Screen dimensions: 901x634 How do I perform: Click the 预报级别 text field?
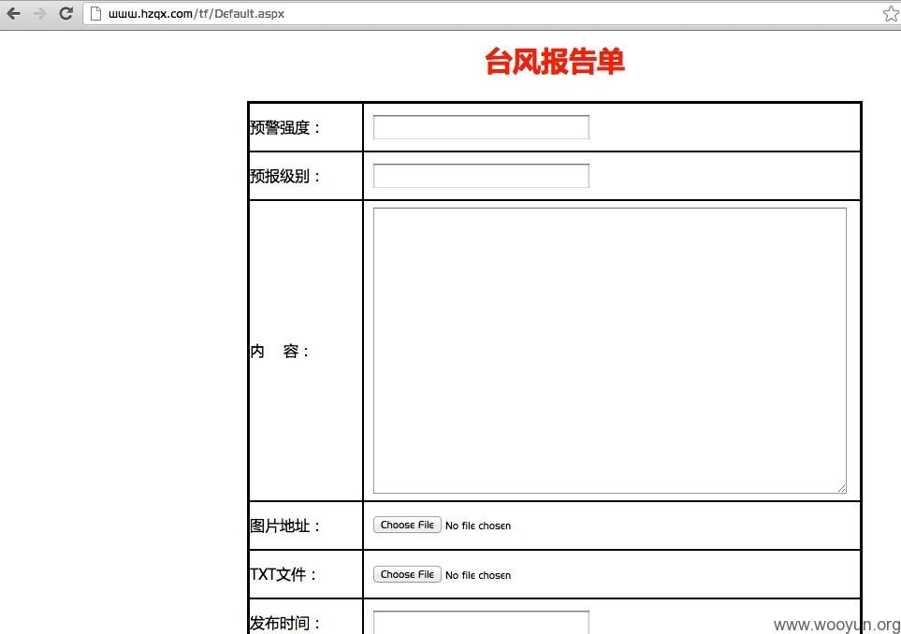(481, 176)
